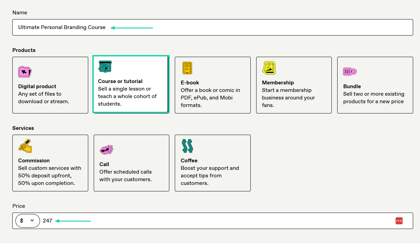Click the red password manager icon in Price field
420x243 pixels.
(x=399, y=221)
